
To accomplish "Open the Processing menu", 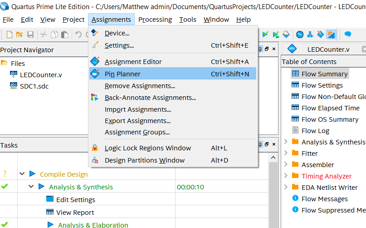I will tap(155, 20).
